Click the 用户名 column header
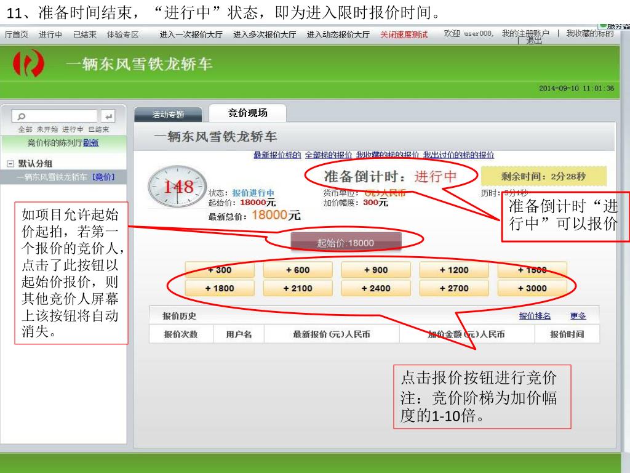Image resolution: width=630 pixels, height=473 pixels. [x=239, y=334]
